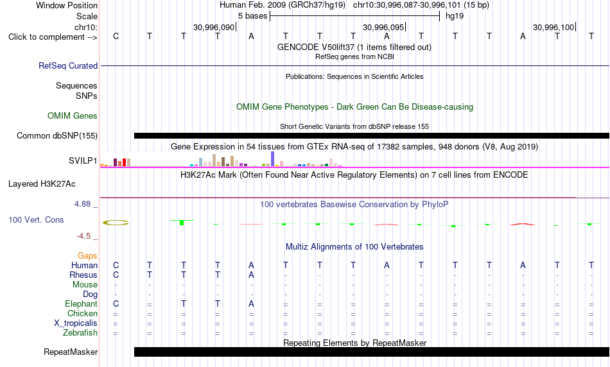Viewport: 610px width, 367px height.
Task: Click the chr10: ruler label
Action: [x=86, y=27]
